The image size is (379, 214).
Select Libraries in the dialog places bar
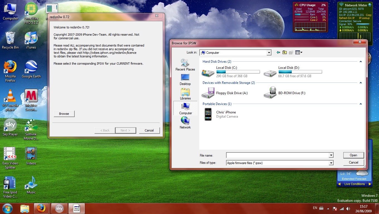click(185, 94)
